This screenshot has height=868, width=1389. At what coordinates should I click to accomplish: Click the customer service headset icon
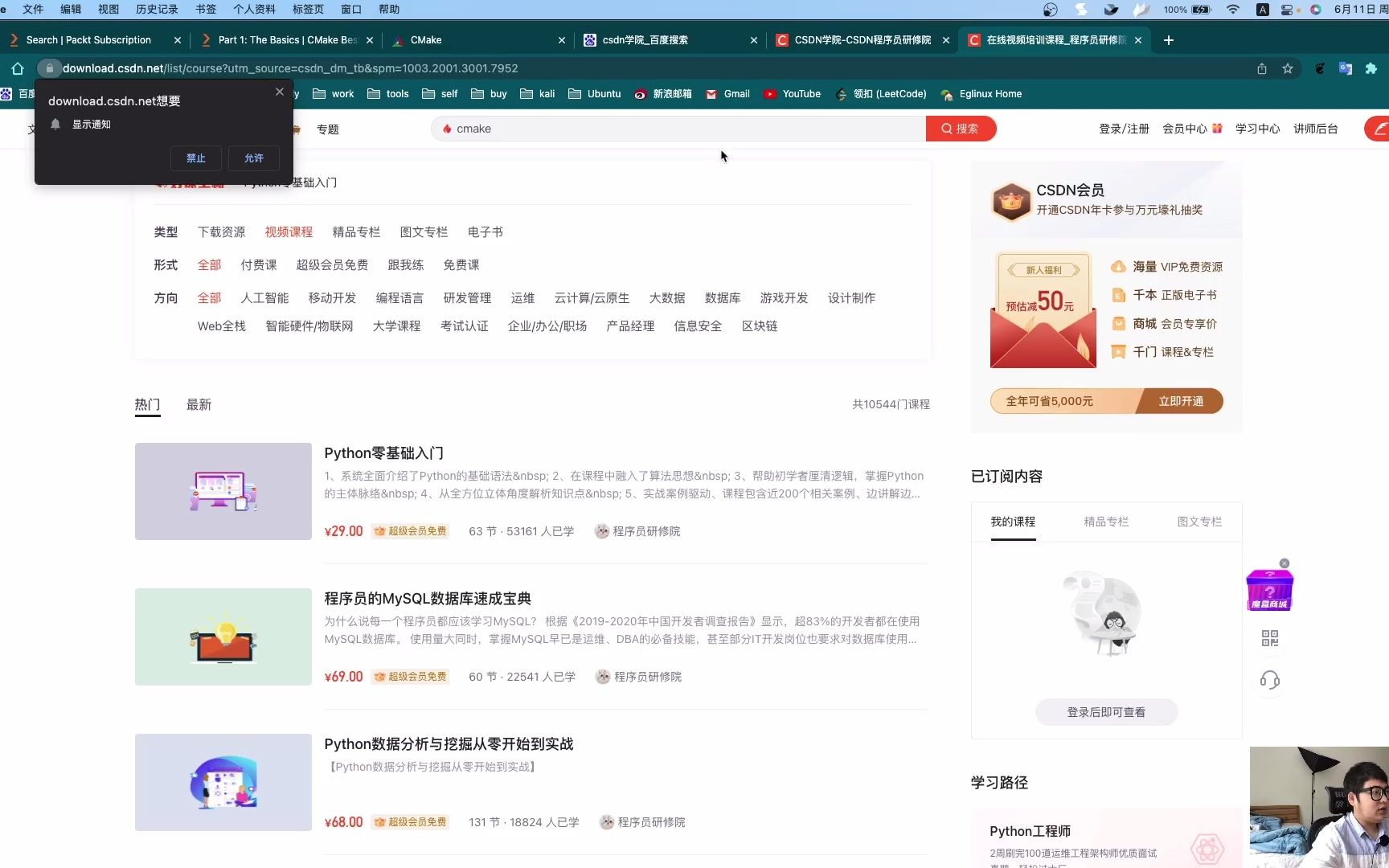[x=1270, y=681]
